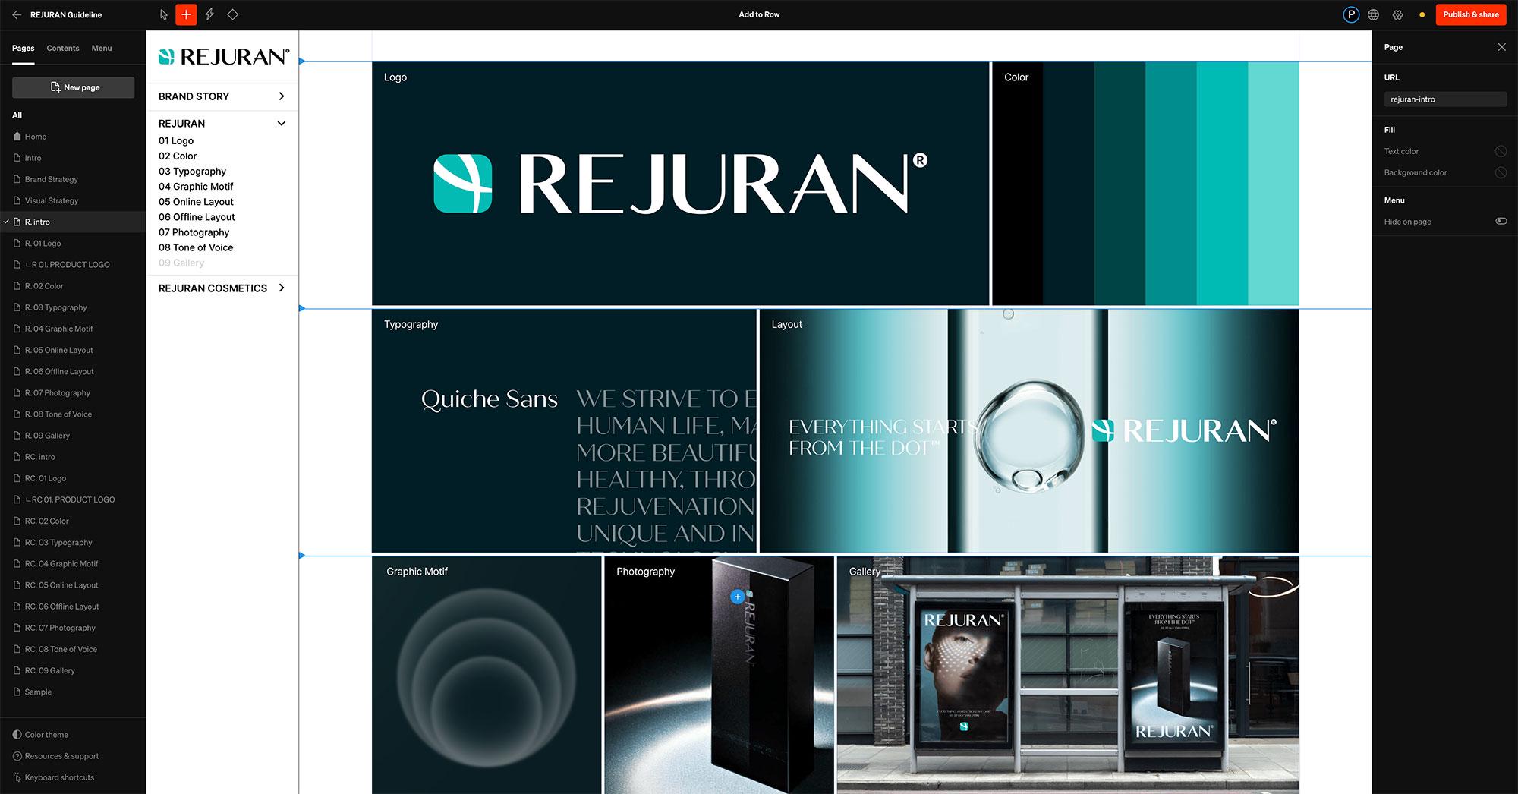The height and width of the screenshot is (794, 1518).
Task: Click the page icon next to Sample
Action: click(x=17, y=692)
